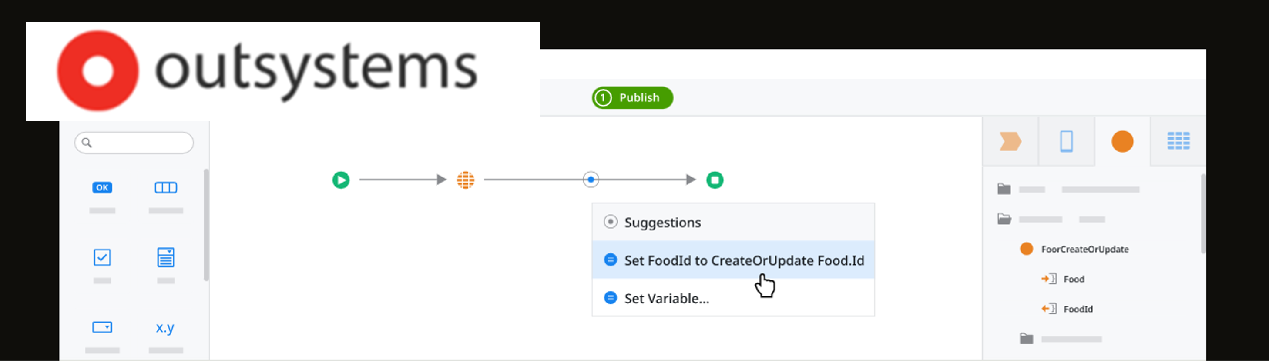
Task: Select the x.y expression widget
Action: pyautogui.click(x=165, y=328)
